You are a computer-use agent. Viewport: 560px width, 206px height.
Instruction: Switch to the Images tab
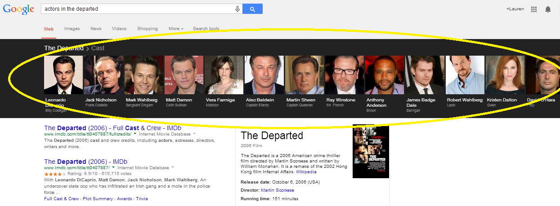click(x=72, y=29)
